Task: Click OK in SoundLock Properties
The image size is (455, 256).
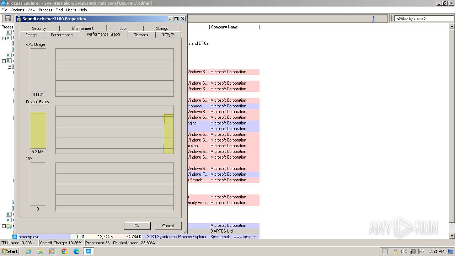Action: pos(137,226)
